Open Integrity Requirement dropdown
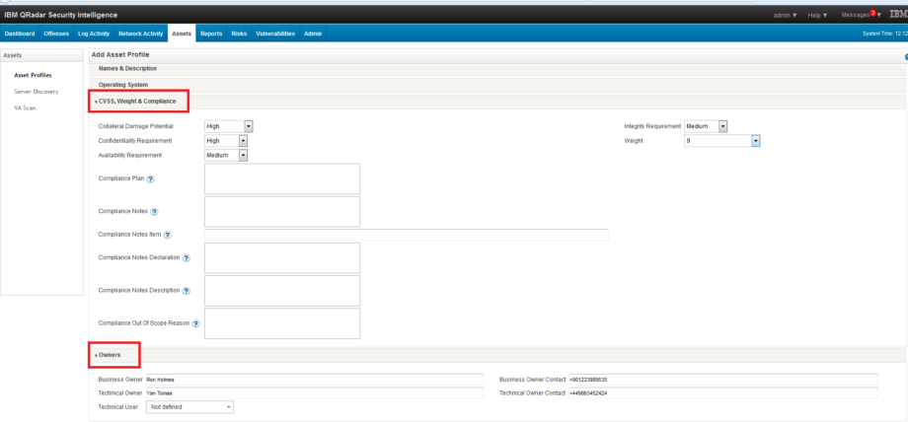The height and width of the screenshot is (422, 908). click(723, 126)
